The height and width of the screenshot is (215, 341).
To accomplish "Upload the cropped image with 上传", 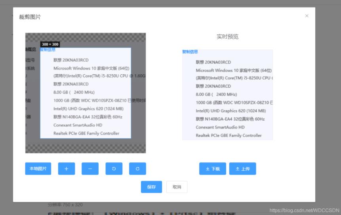I will [x=242, y=169].
